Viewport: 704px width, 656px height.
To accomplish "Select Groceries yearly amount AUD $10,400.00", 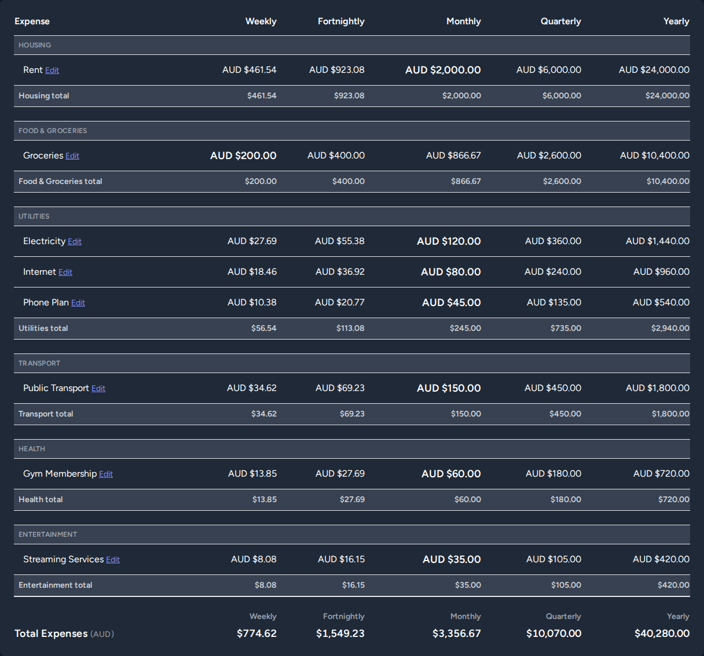I will tap(655, 156).
